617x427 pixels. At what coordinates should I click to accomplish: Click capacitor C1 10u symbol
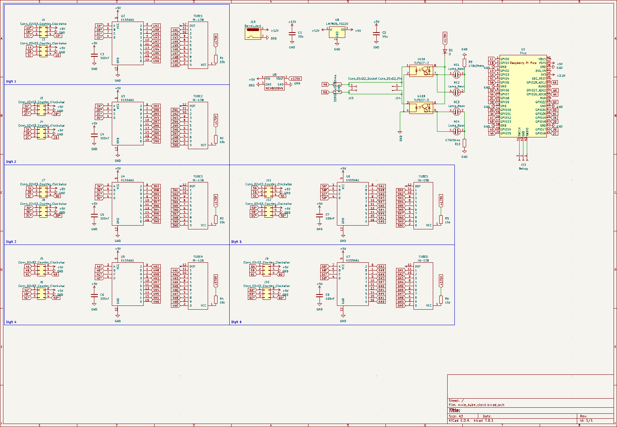(x=292, y=34)
